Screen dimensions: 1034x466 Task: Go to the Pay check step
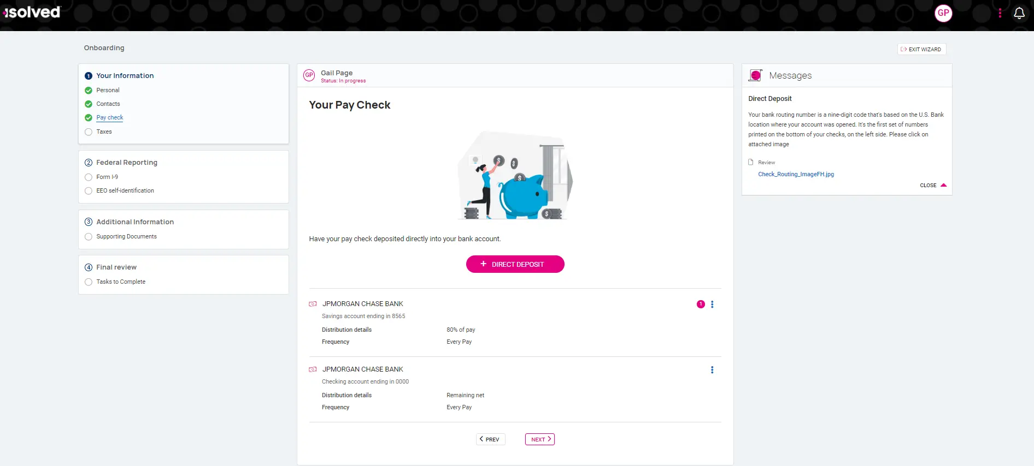click(110, 117)
